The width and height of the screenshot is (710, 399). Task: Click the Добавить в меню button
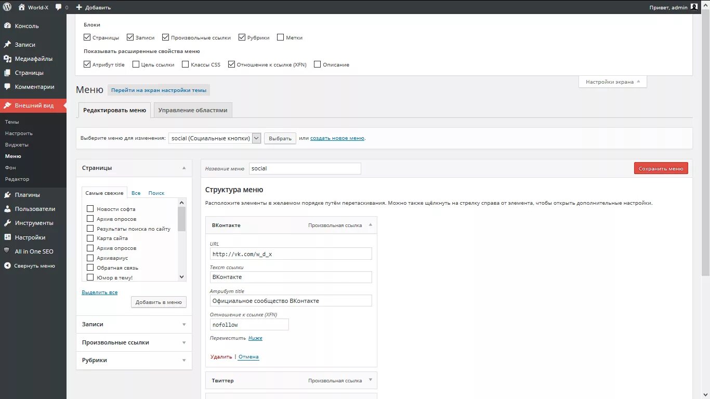coord(159,302)
